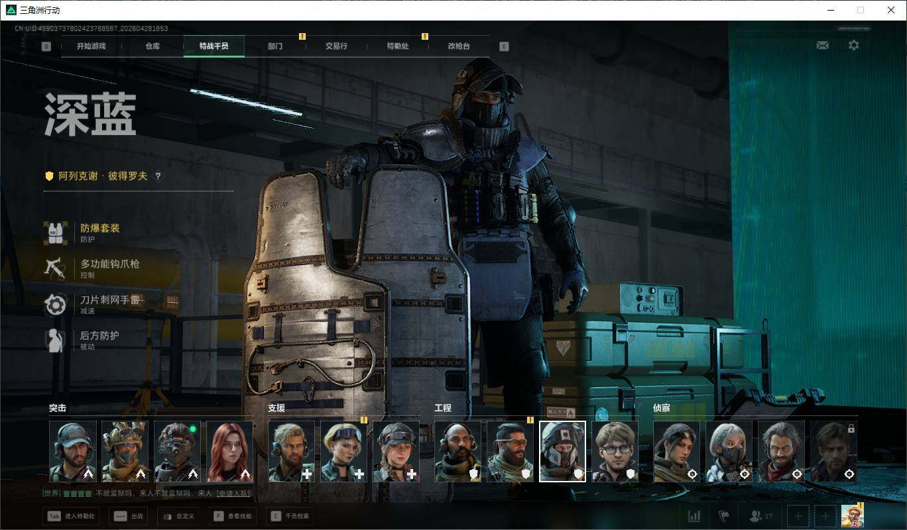Open the settings gear icon
This screenshot has height=530, width=907.
[x=854, y=45]
